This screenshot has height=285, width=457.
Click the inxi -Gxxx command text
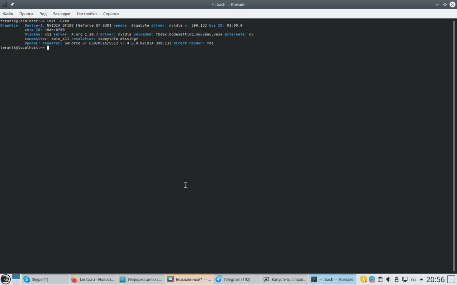(x=58, y=21)
